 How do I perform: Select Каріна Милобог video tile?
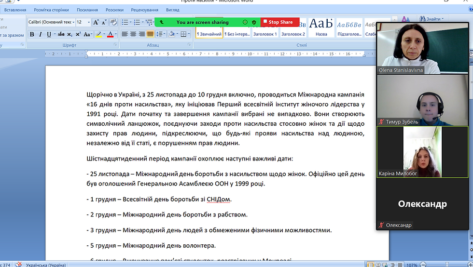pos(422,152)
